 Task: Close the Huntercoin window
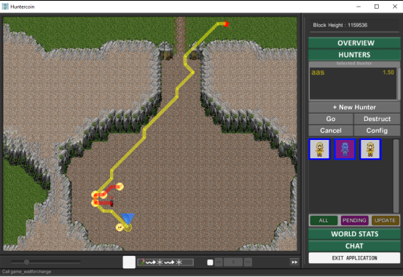click(x=395, y=7)
